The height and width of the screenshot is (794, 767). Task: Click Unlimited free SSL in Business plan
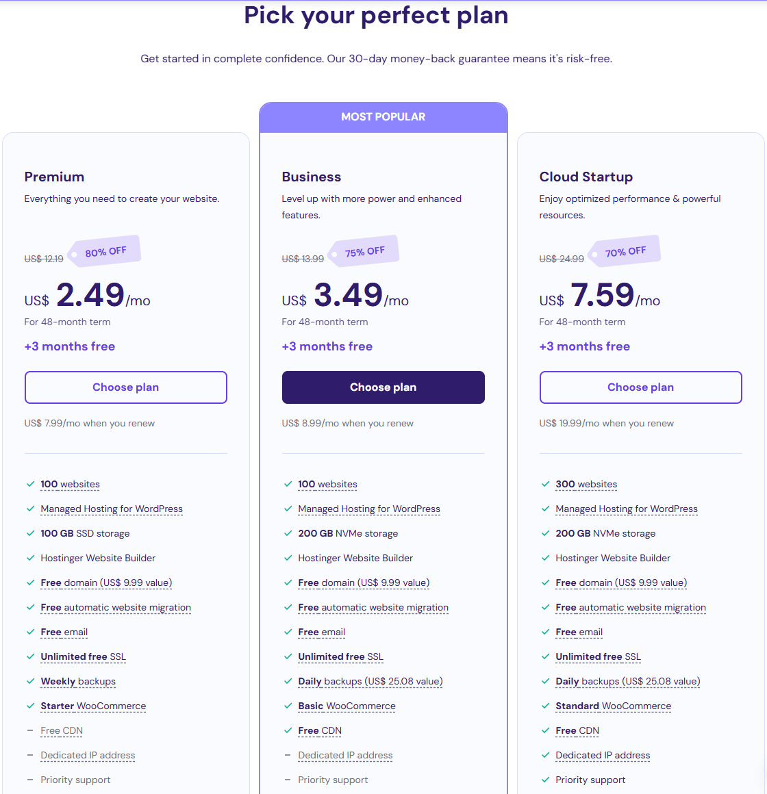[x=340, y=657]
